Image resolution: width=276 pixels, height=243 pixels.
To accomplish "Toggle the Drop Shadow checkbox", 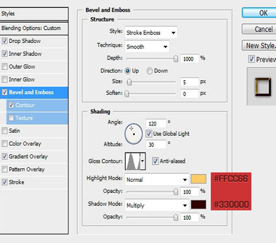I will (4, 41).
